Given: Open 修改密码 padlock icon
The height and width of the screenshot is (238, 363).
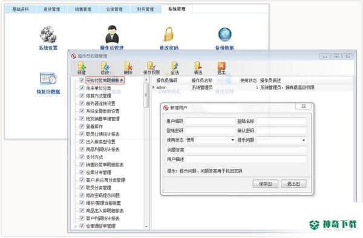Looking at the screenshot, I should tap(169, 34).
